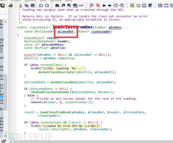The width and height of the screenshot is (173, 143).
Task: Click the ALOGI macro call
Action: pyautogui.click(x=35, y=126)
